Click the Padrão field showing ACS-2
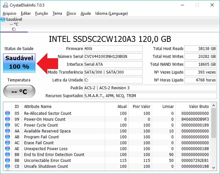This screenshot has width=220, height=174. 150,88
